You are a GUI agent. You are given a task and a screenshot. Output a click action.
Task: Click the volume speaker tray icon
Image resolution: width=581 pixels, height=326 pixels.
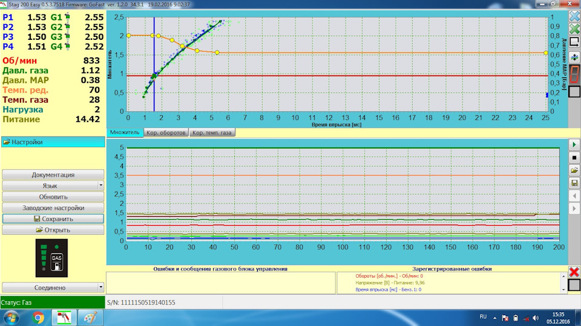tap(536, 318)
